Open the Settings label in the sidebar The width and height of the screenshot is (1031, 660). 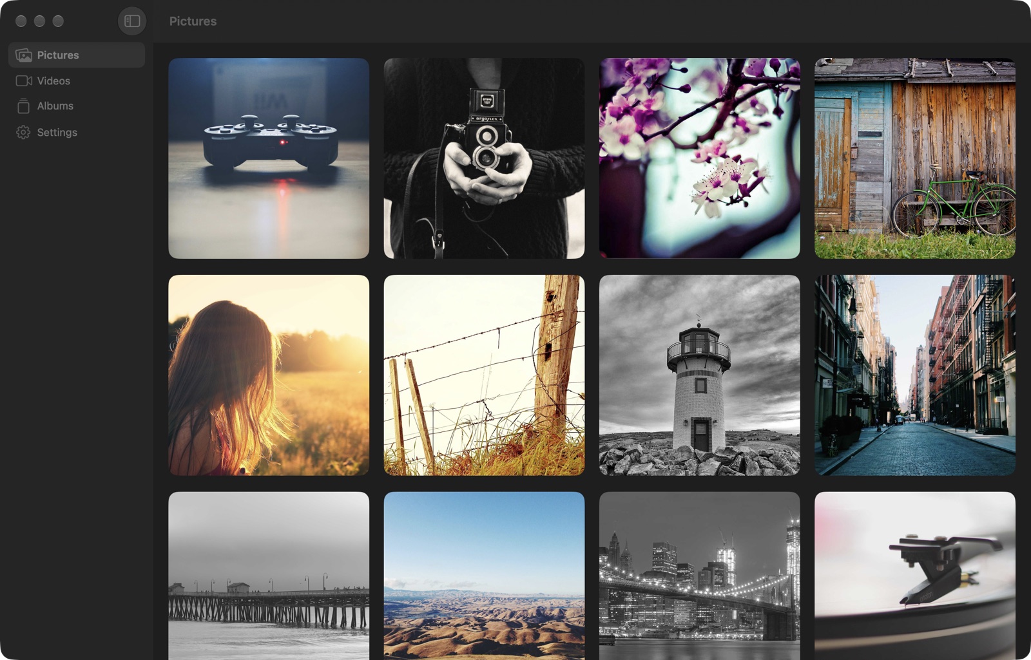57,133
